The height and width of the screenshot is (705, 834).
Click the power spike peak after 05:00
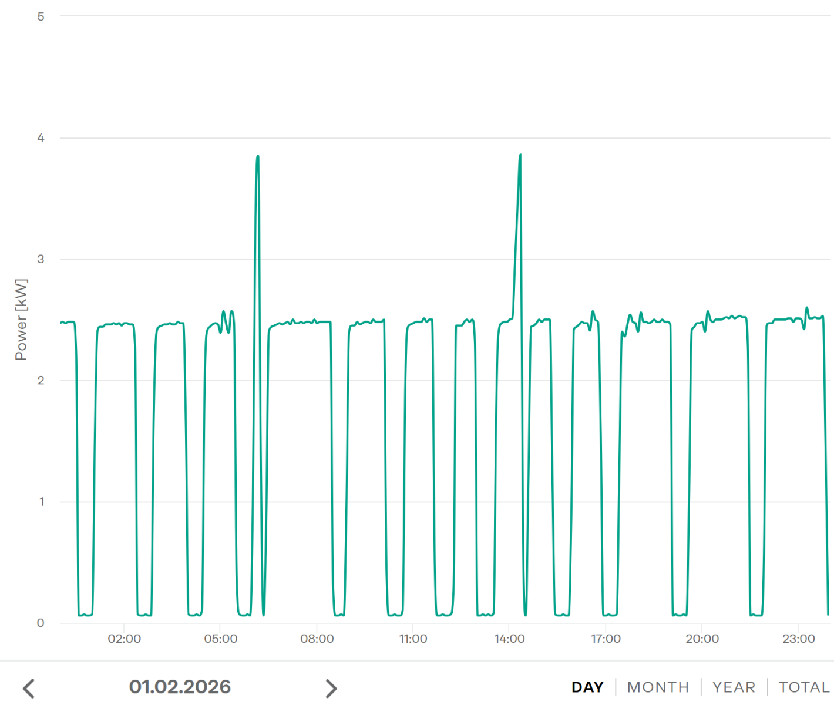(x=258, y=156)
